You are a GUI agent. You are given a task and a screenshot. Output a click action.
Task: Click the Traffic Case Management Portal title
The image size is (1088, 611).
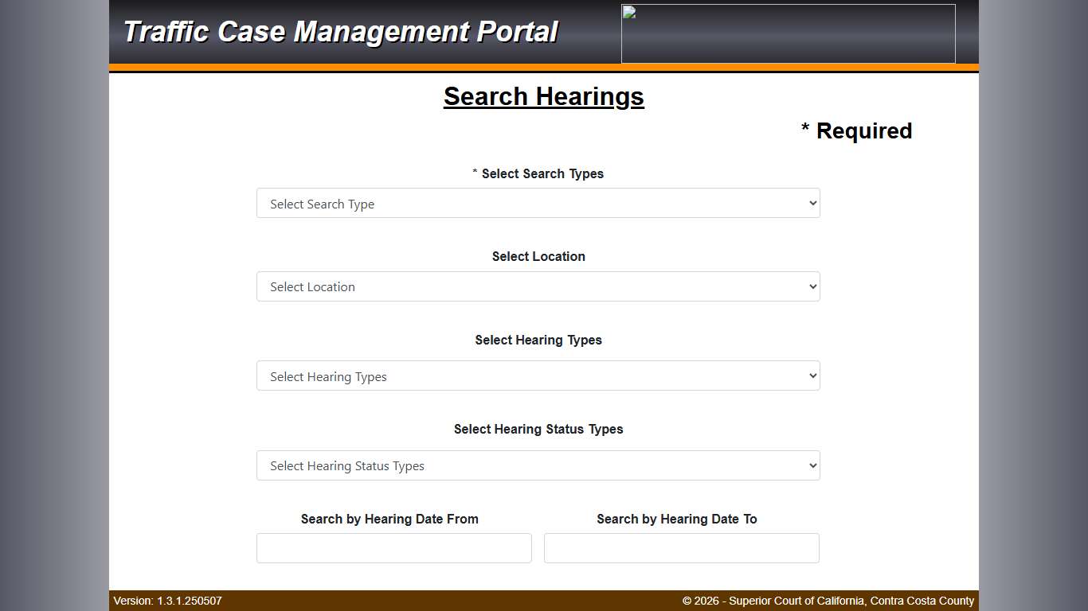(x=341, y=32)
